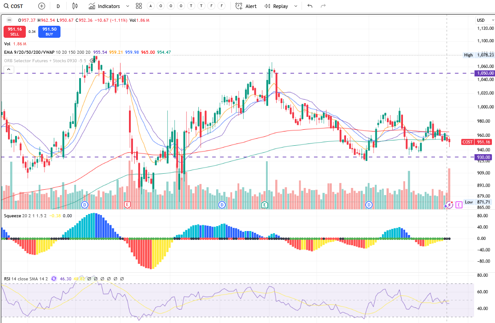Image resolution: width=495 pixels, height=323 pixels.
Task: Click the compare or add symbol plus icon
Action: [x=41, y=6]
